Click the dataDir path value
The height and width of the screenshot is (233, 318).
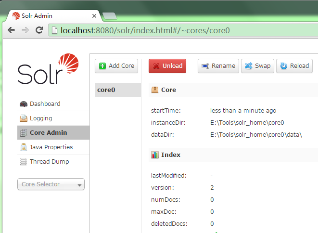(256, 135)
